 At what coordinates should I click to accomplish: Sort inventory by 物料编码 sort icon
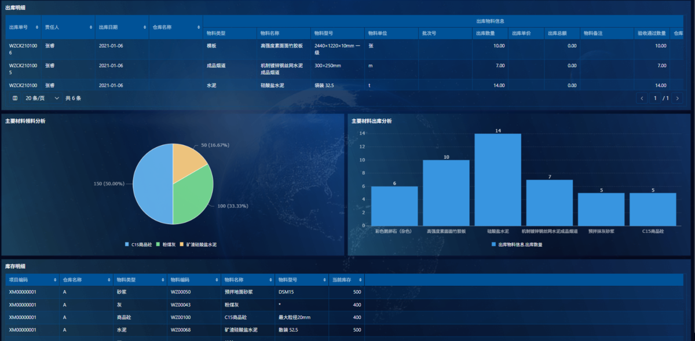point(218,280)
